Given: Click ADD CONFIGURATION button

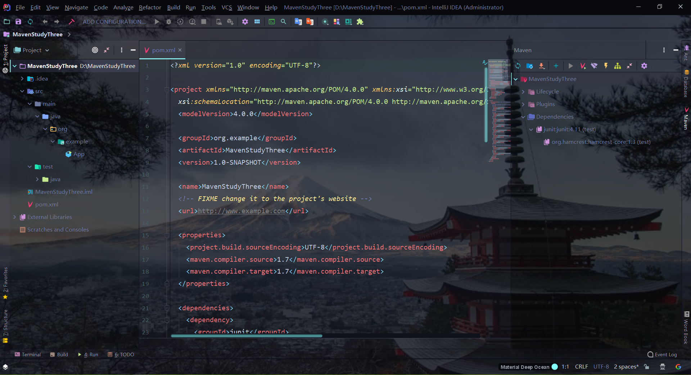Looking at the screenshot, I should point(114,22).
